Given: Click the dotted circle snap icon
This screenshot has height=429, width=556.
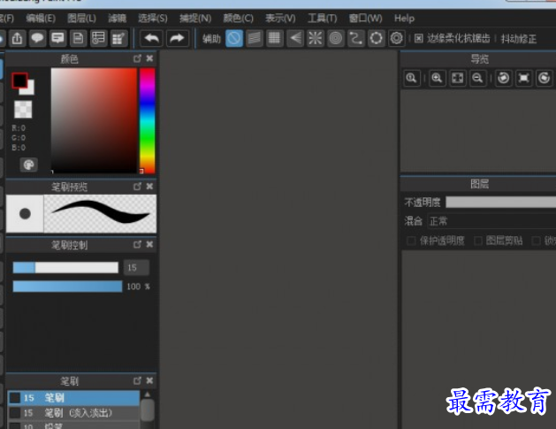Looking at the screenshot, I should (376, 38).
